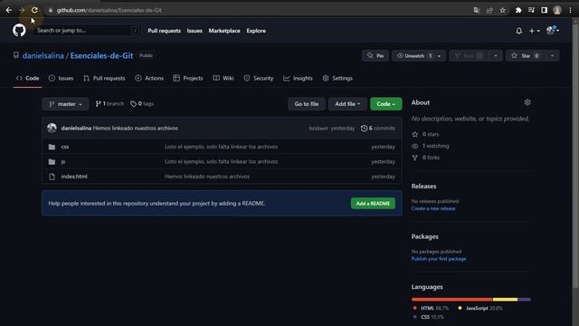Open Pull requests in top navigation
This screenshot has width=579, height=326.
point(165,31)
